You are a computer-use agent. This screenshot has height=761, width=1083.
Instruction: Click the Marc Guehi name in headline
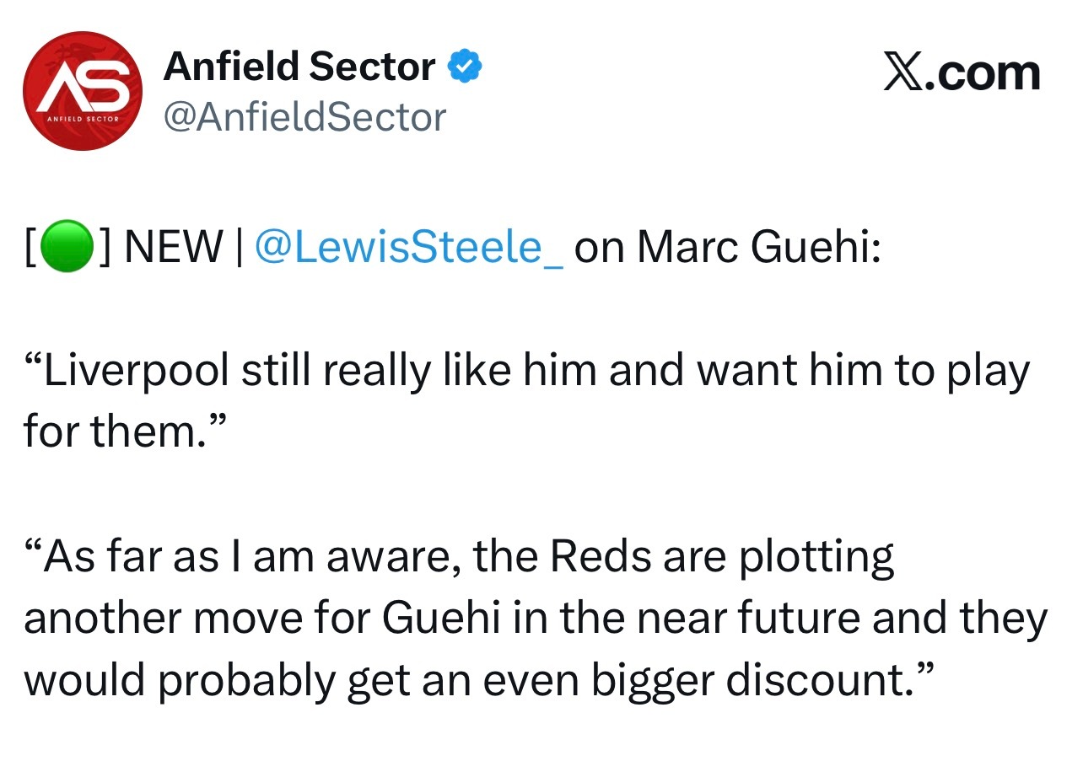tap(757, 247)
